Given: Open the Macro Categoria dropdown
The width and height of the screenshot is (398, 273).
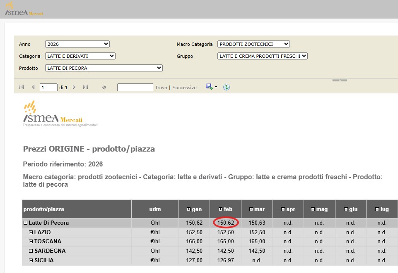Looking at the screenshot, I should click(253, 44).
